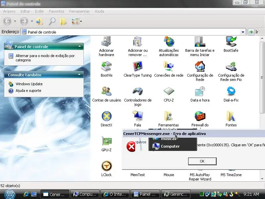Open the LClock icon
The width and height of the screenshot is (265, 199).
106,166
